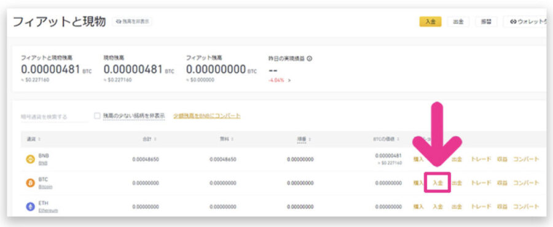Check the 残高の少ない銘柄を非表示 checkbox
This screenshot has width=553, height=227.
click(97, 116)
